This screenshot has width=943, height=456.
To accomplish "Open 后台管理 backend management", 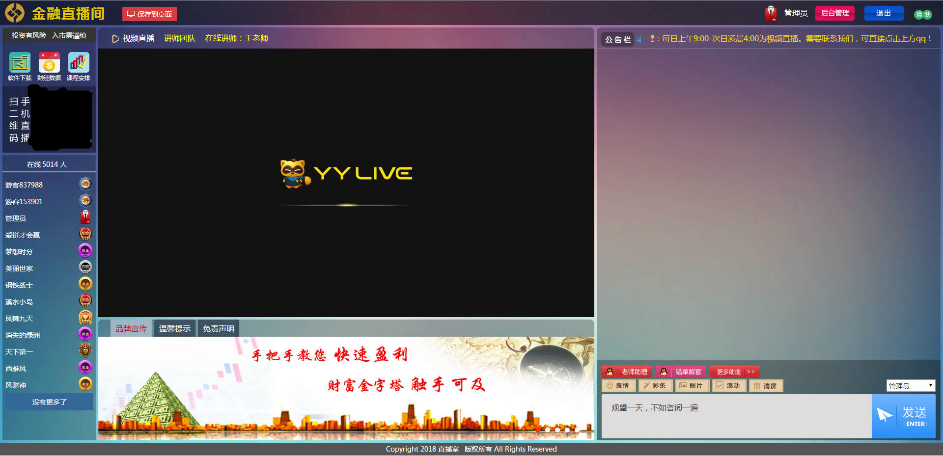I will (x=835, y=13).
